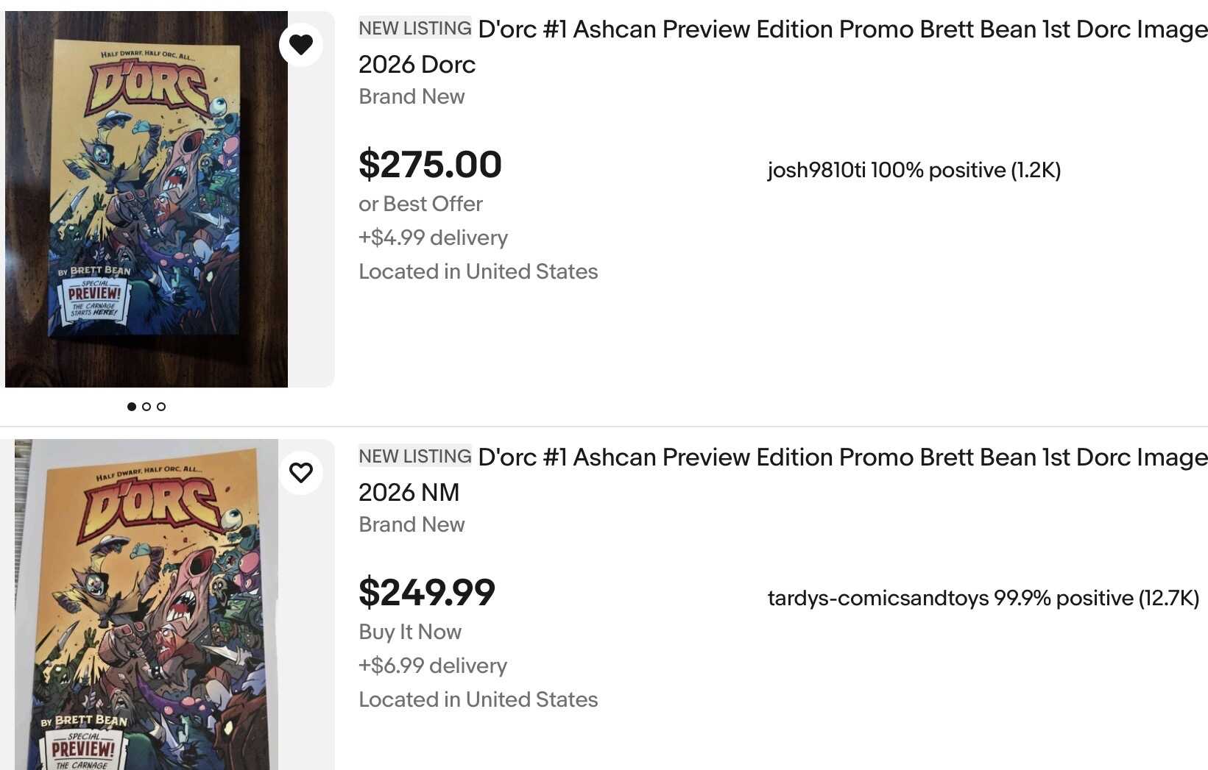
Task: Click the NEW LISTING badge on the first item
Action: pyautogui.click(x=414, y=28)
